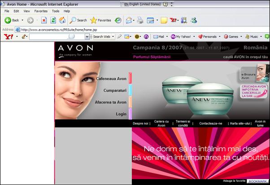Open Termeni si conditii link
The image size is (270, 185).
183,124
